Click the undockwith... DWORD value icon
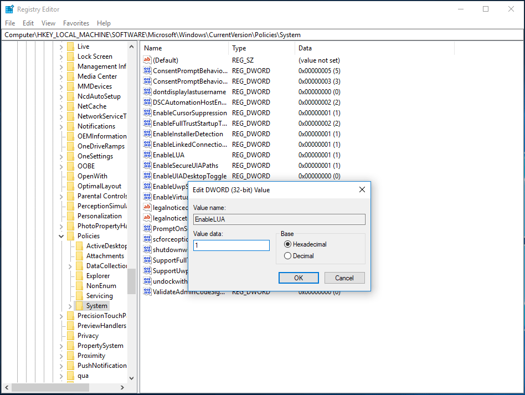The width and height of the screenshot is (525, 395). 147,281
